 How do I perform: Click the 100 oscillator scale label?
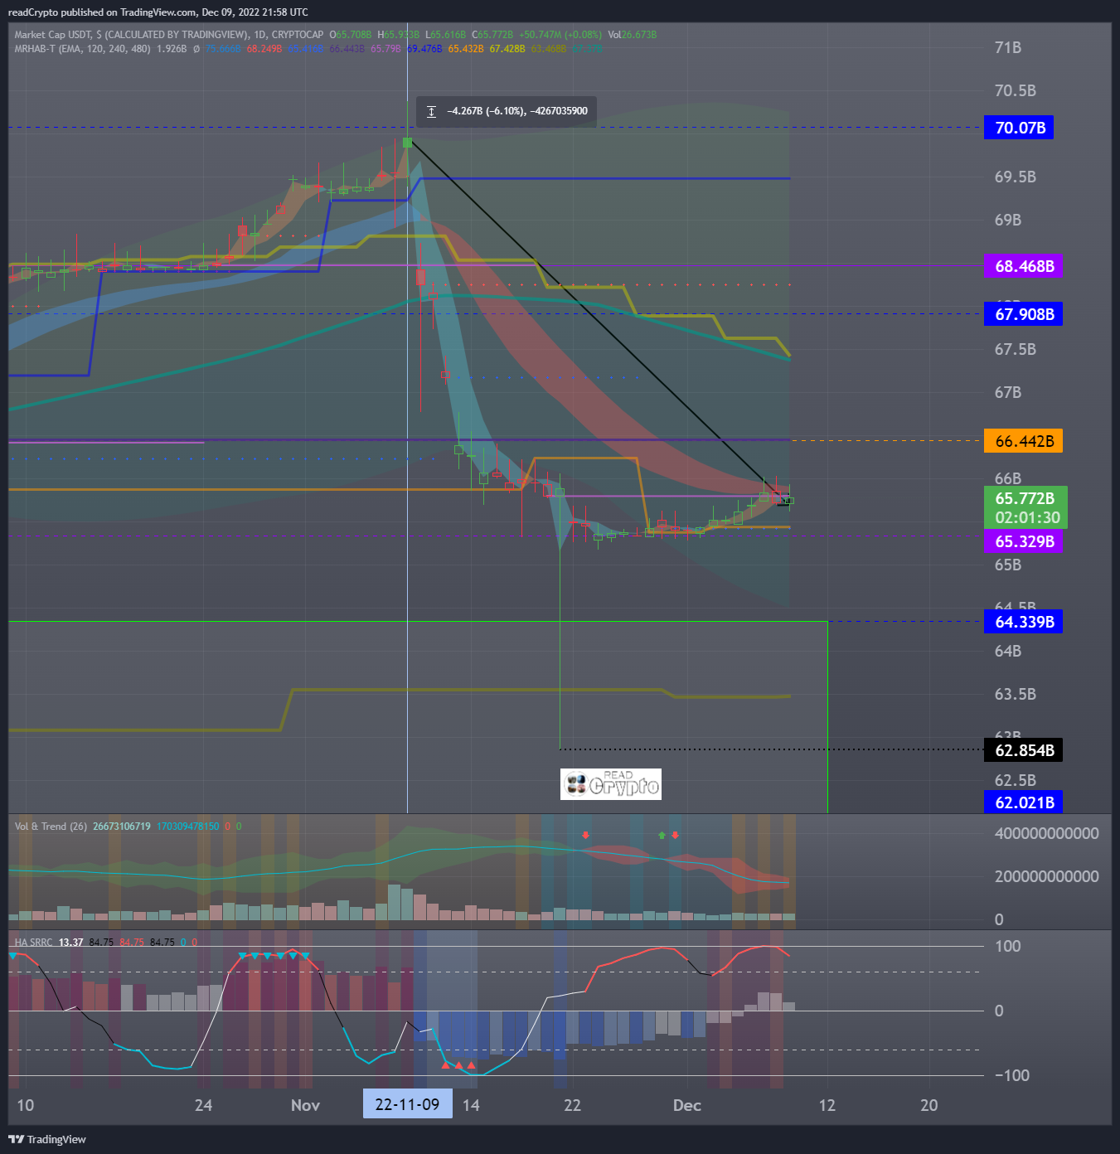click(1007, 946)
